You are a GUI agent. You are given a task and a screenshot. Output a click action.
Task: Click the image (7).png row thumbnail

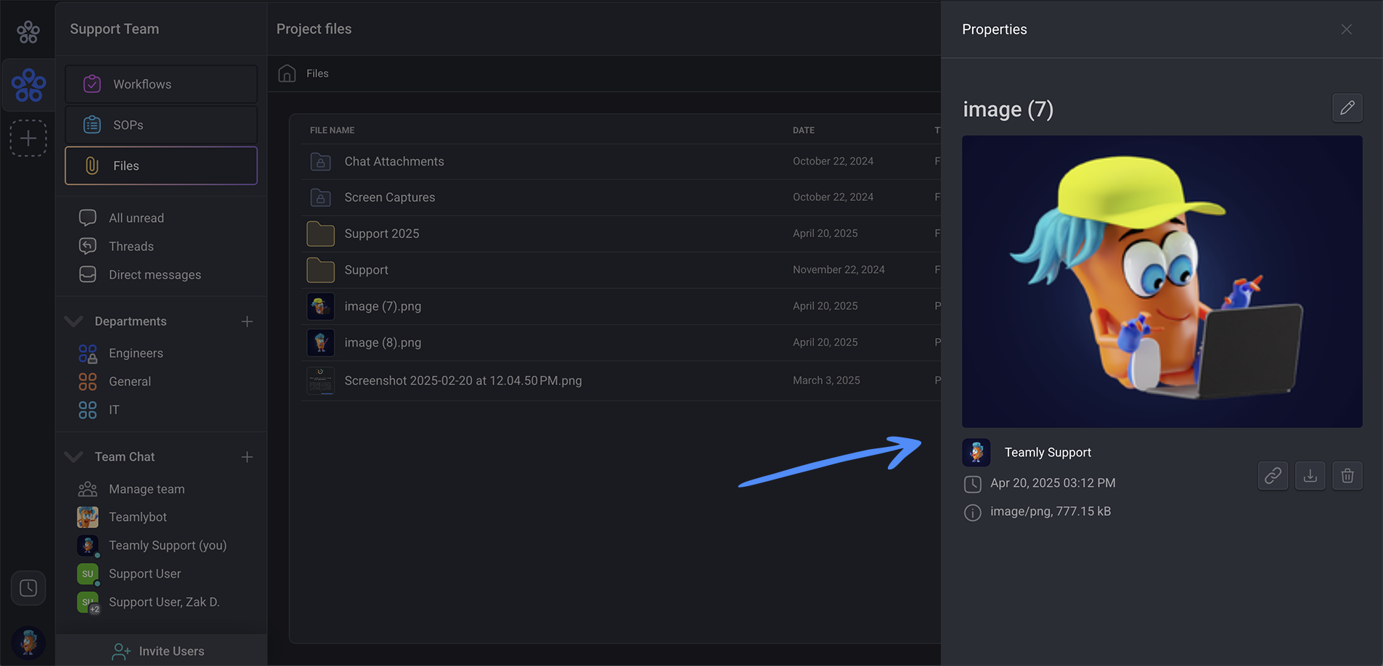click(x=320, y=306)
